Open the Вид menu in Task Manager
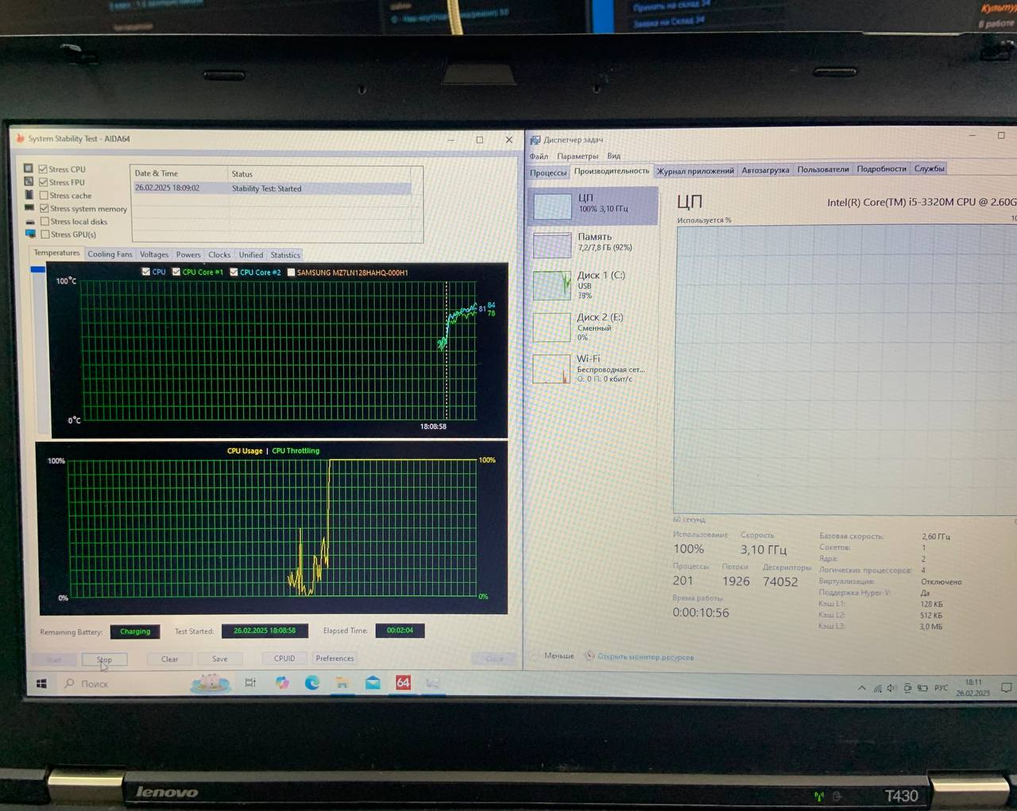Screen dimensions: 1017x811 (x=613, y=156)
